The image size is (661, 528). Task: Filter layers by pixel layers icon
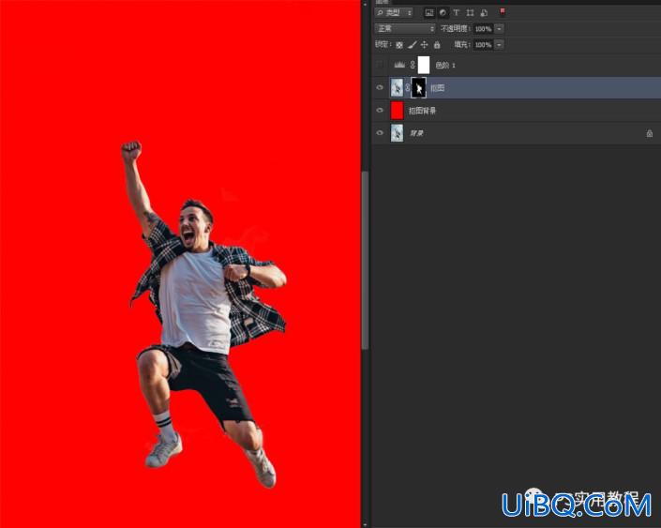coord(429,12)
